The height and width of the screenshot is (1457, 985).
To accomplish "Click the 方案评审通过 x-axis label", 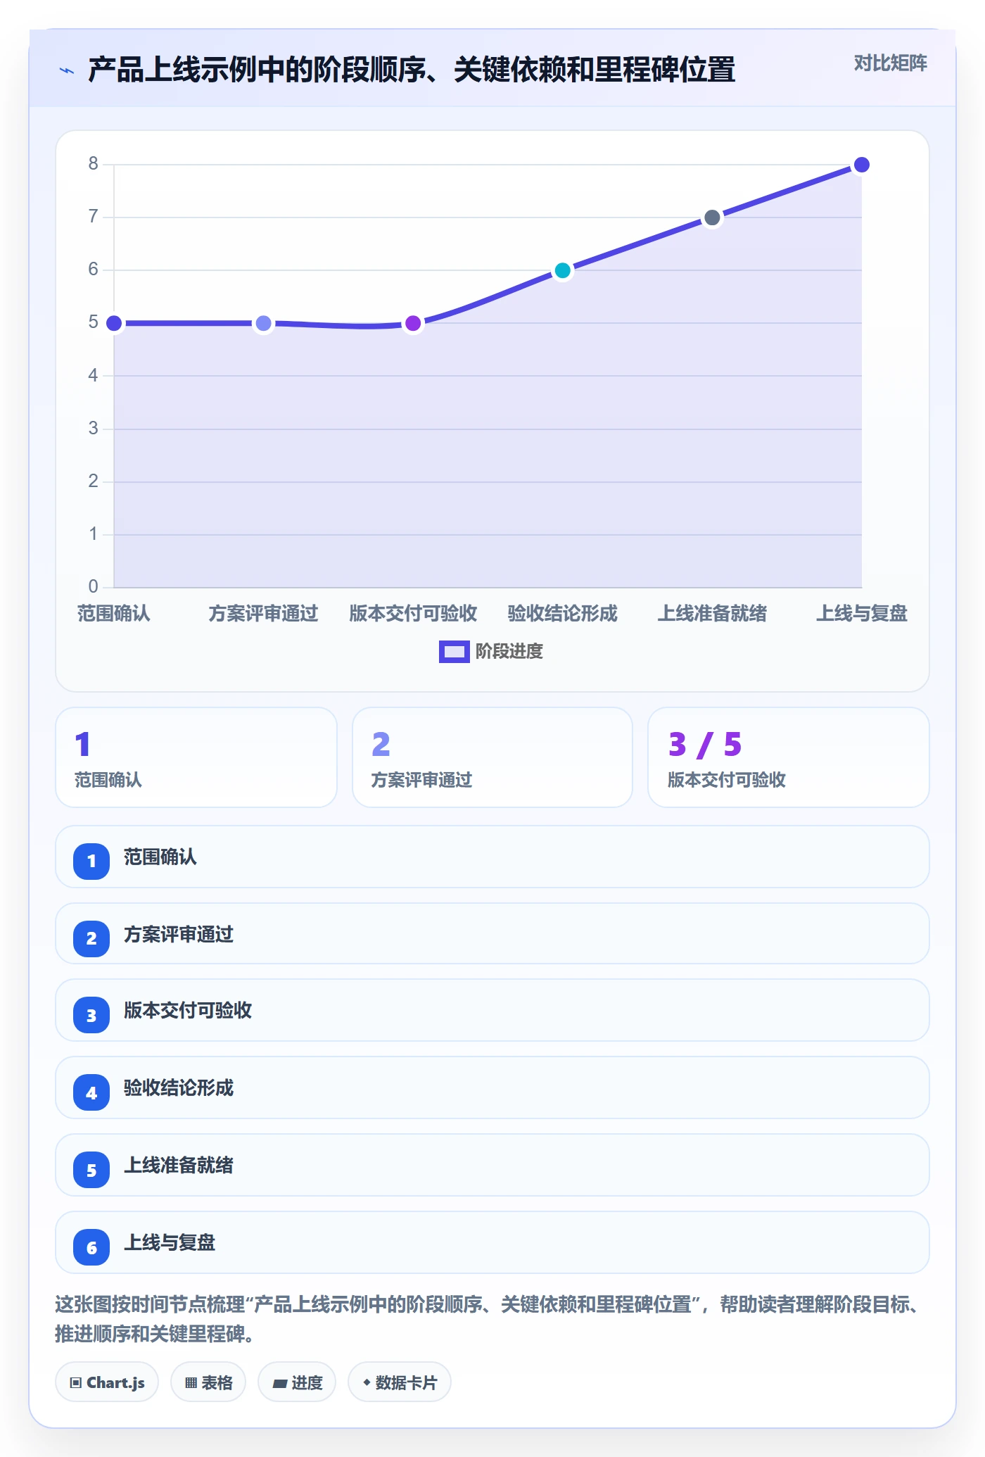I will click(263, 614).
